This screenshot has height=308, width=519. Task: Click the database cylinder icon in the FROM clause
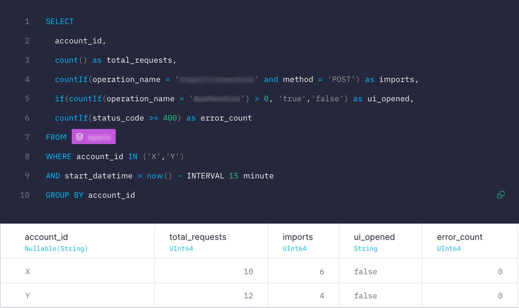coord(79,136)
